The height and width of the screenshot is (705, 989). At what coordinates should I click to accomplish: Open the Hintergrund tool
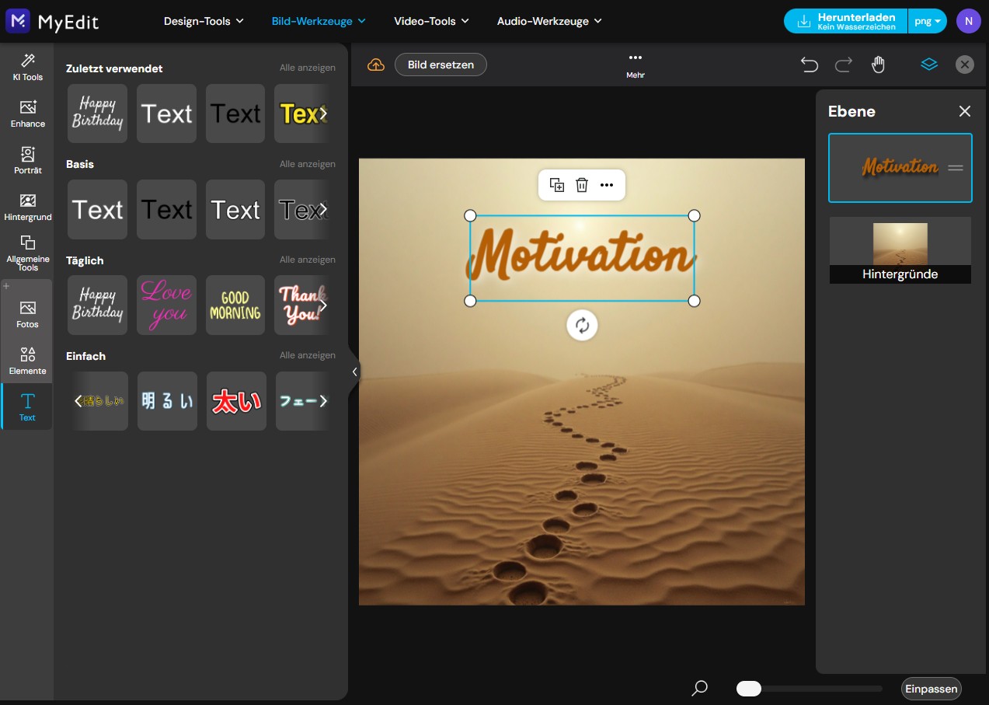coord(27,207)
